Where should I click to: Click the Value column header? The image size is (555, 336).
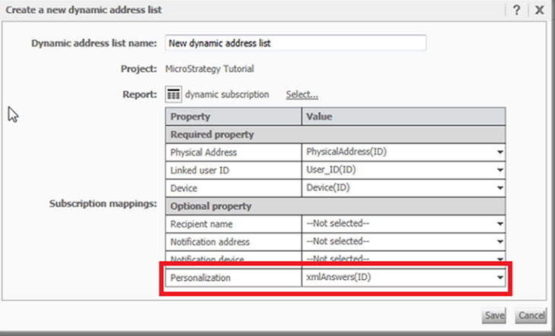[x=403, y=117]
